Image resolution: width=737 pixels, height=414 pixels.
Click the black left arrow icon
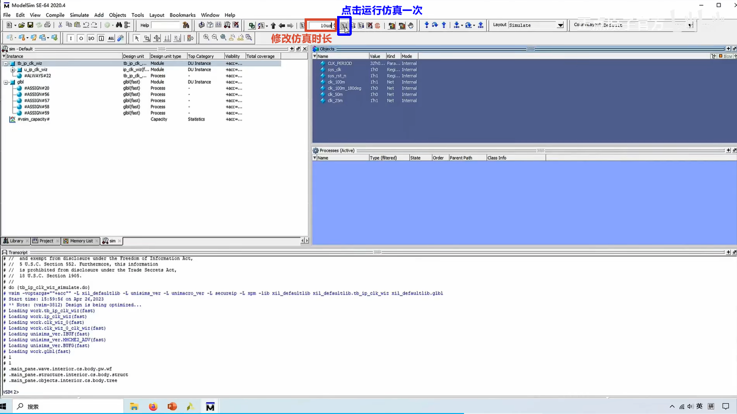pos(282,25)
